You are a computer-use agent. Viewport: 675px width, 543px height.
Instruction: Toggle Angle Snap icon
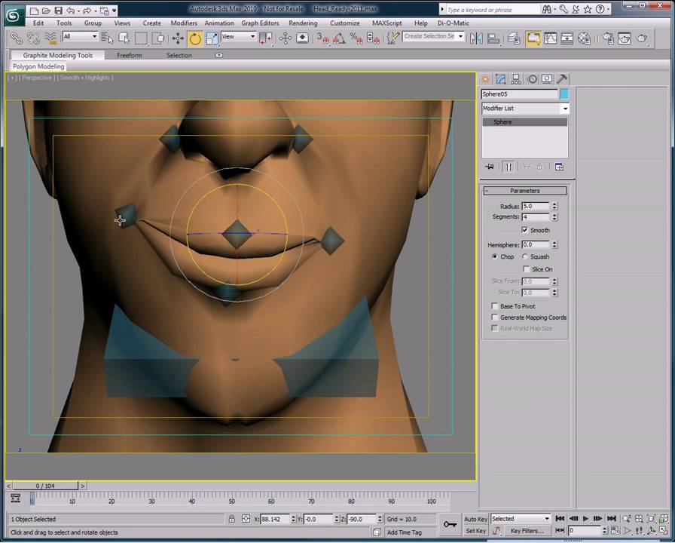click(339, 38)
